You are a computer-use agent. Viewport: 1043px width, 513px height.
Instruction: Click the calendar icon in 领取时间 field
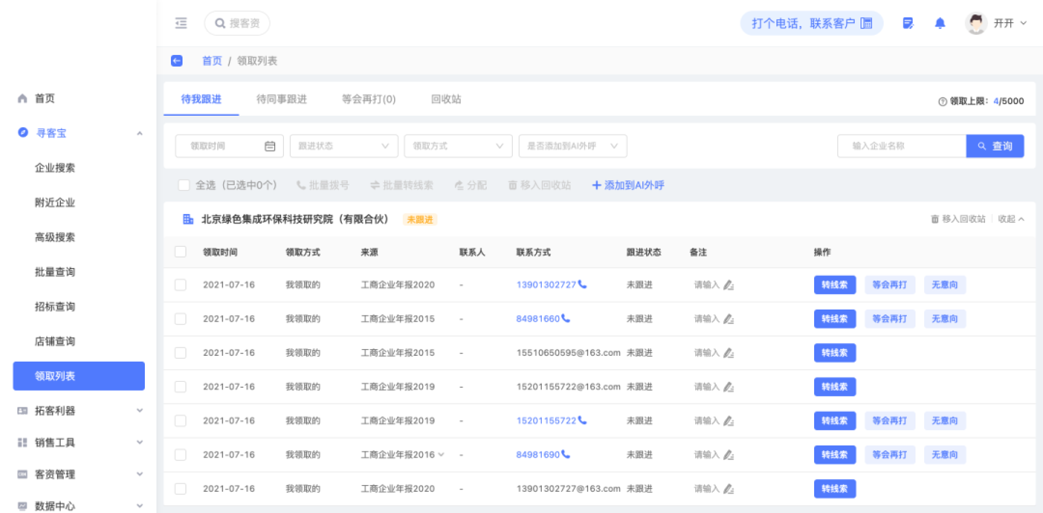click(270, 146)
